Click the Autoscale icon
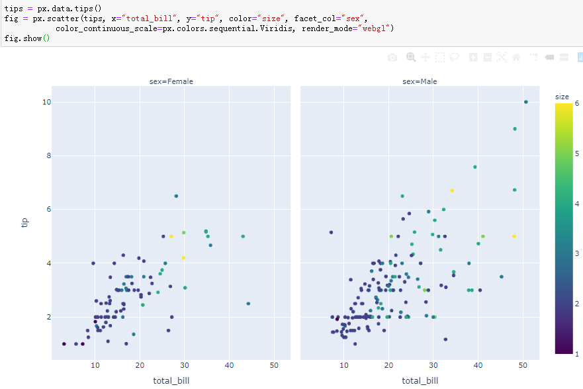Image resolution: width=583 pixels, height=389 pixels. [x=501, y=58]
